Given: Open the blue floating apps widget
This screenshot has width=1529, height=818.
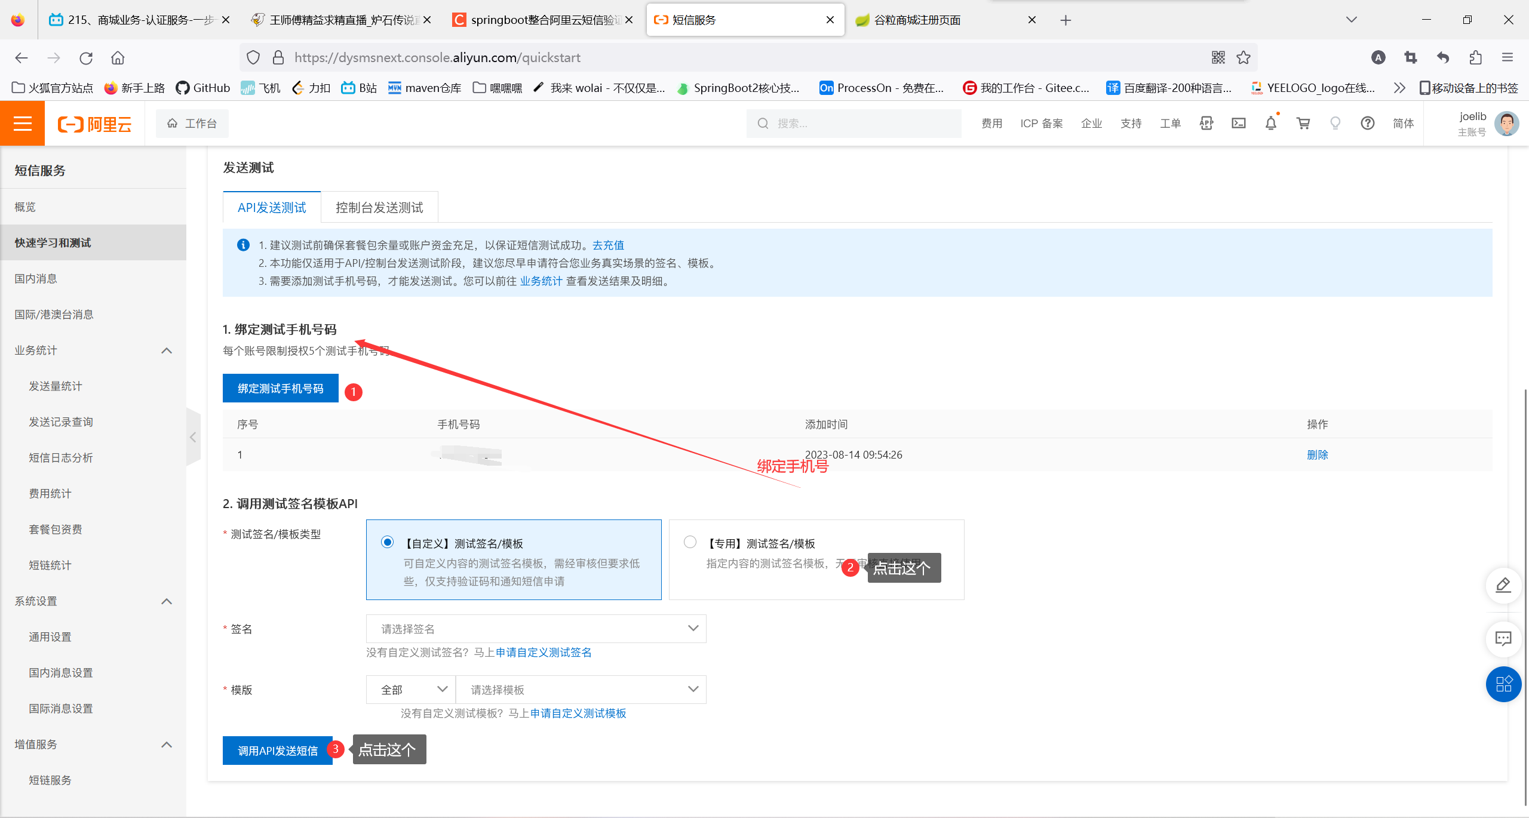Looking at the screenshot, I should [1503, 684].
